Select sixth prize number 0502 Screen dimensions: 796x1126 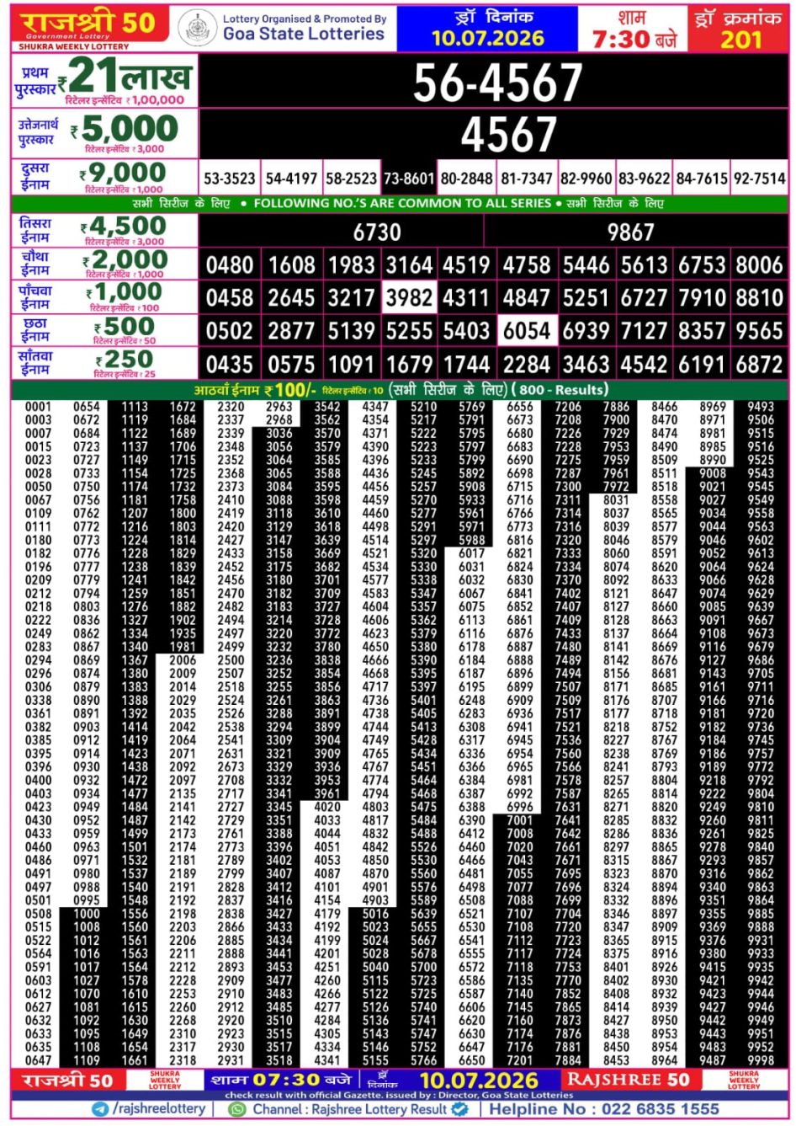pos(230,331)
